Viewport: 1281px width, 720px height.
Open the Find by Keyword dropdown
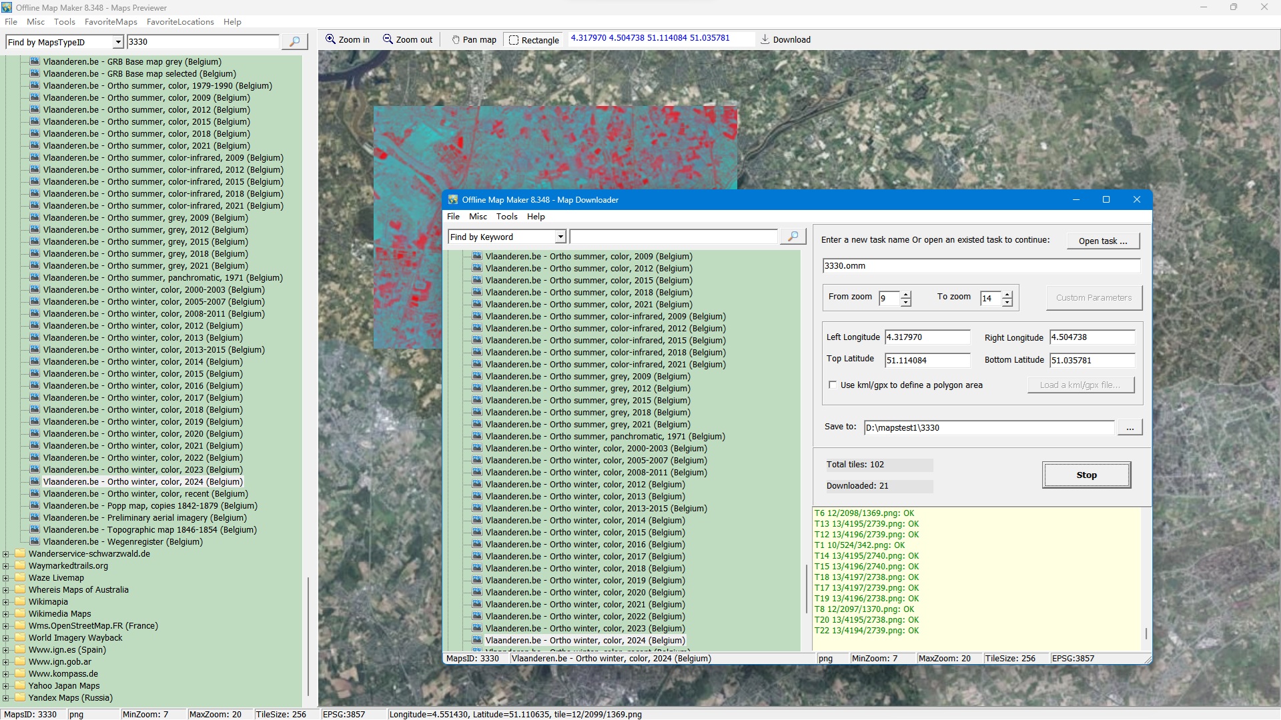point(560,237)
